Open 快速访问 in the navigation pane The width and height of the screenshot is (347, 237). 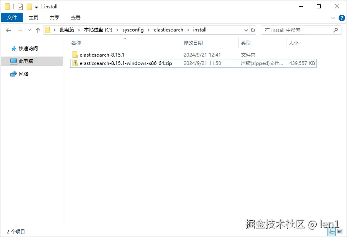pyautogui.click(x=28, y=49)
